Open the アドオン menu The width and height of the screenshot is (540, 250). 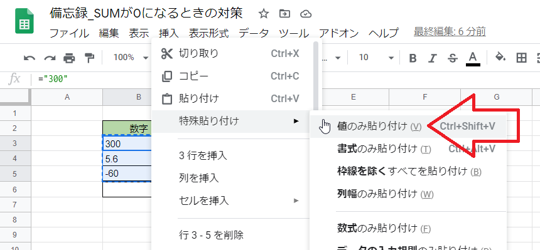coord(338,33)
